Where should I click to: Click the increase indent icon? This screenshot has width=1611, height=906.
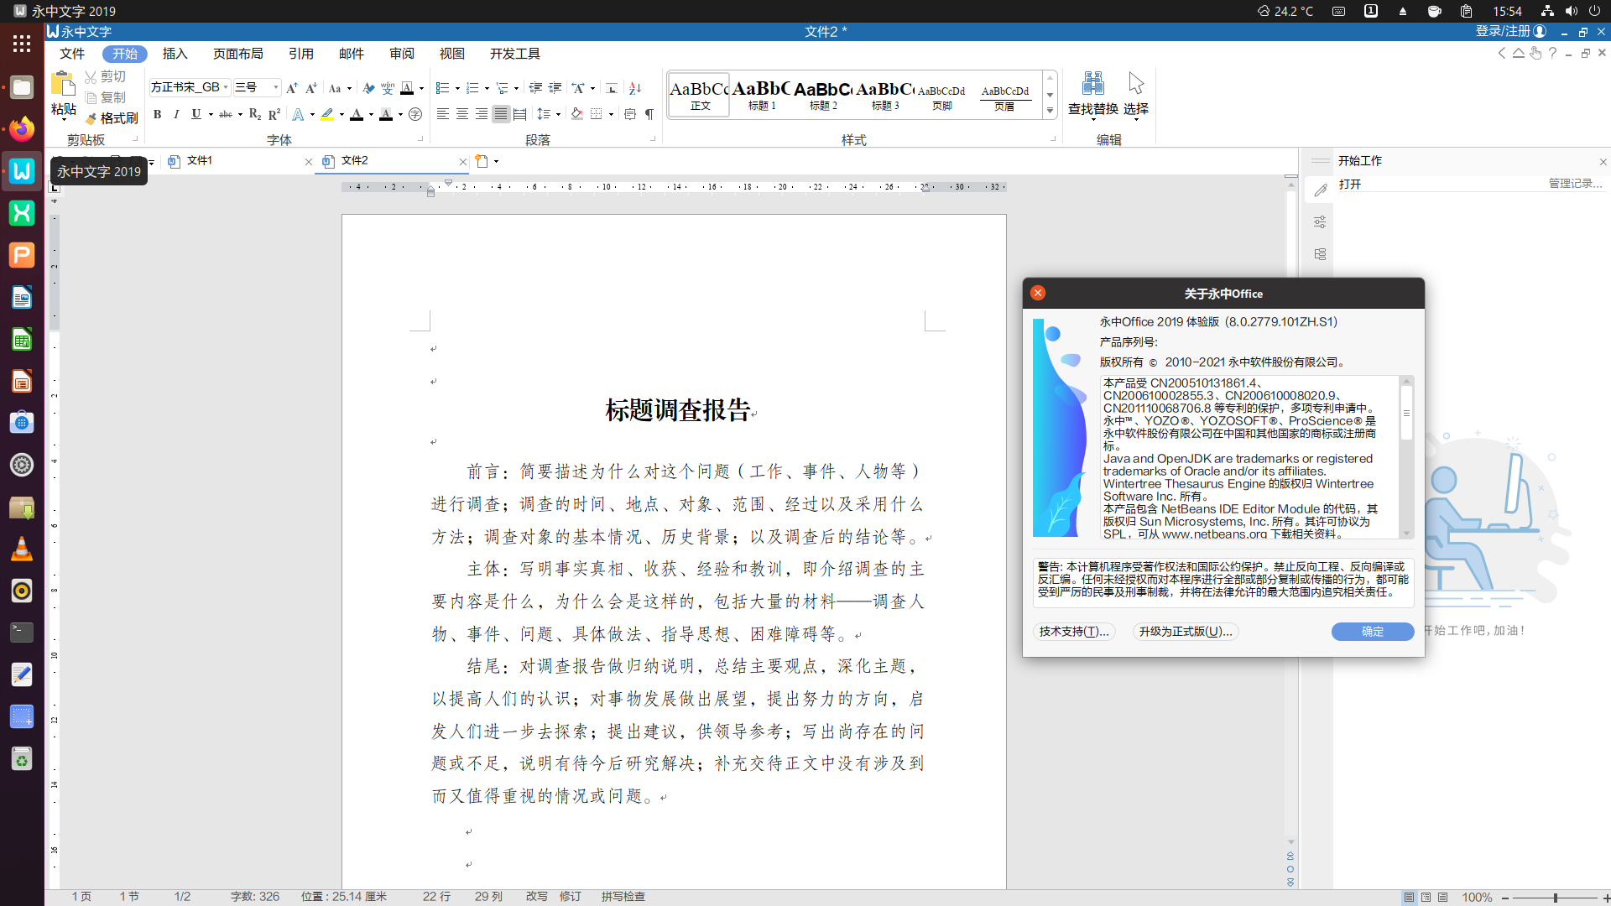tap(555, 88)
